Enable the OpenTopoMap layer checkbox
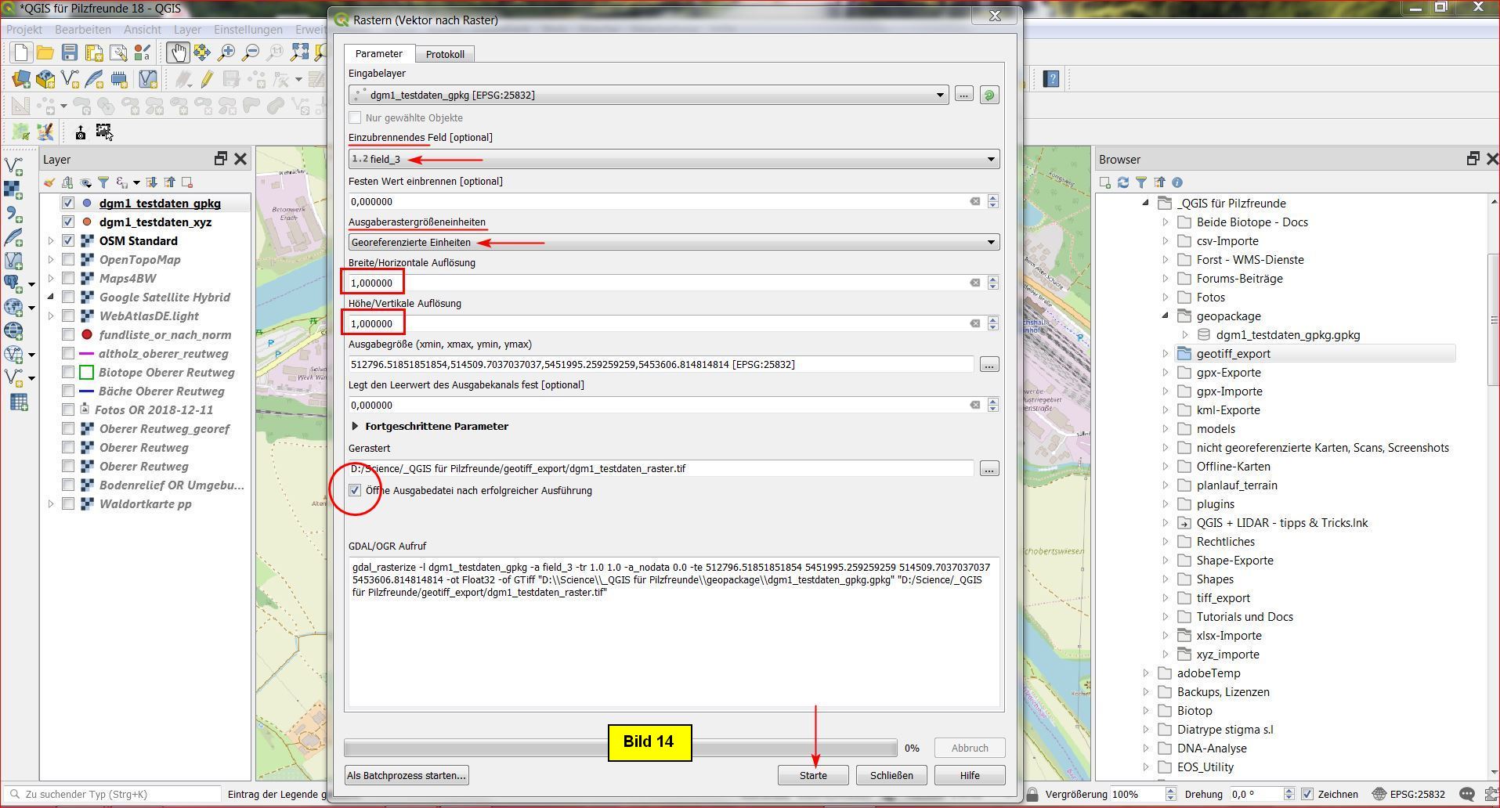 click(x=68, y=260)
